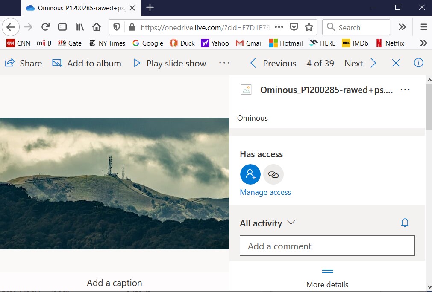The width and height of the screenshot is (432, 292).
Task: Go back with the browser back arrow
Action: [x=11, y=27]
